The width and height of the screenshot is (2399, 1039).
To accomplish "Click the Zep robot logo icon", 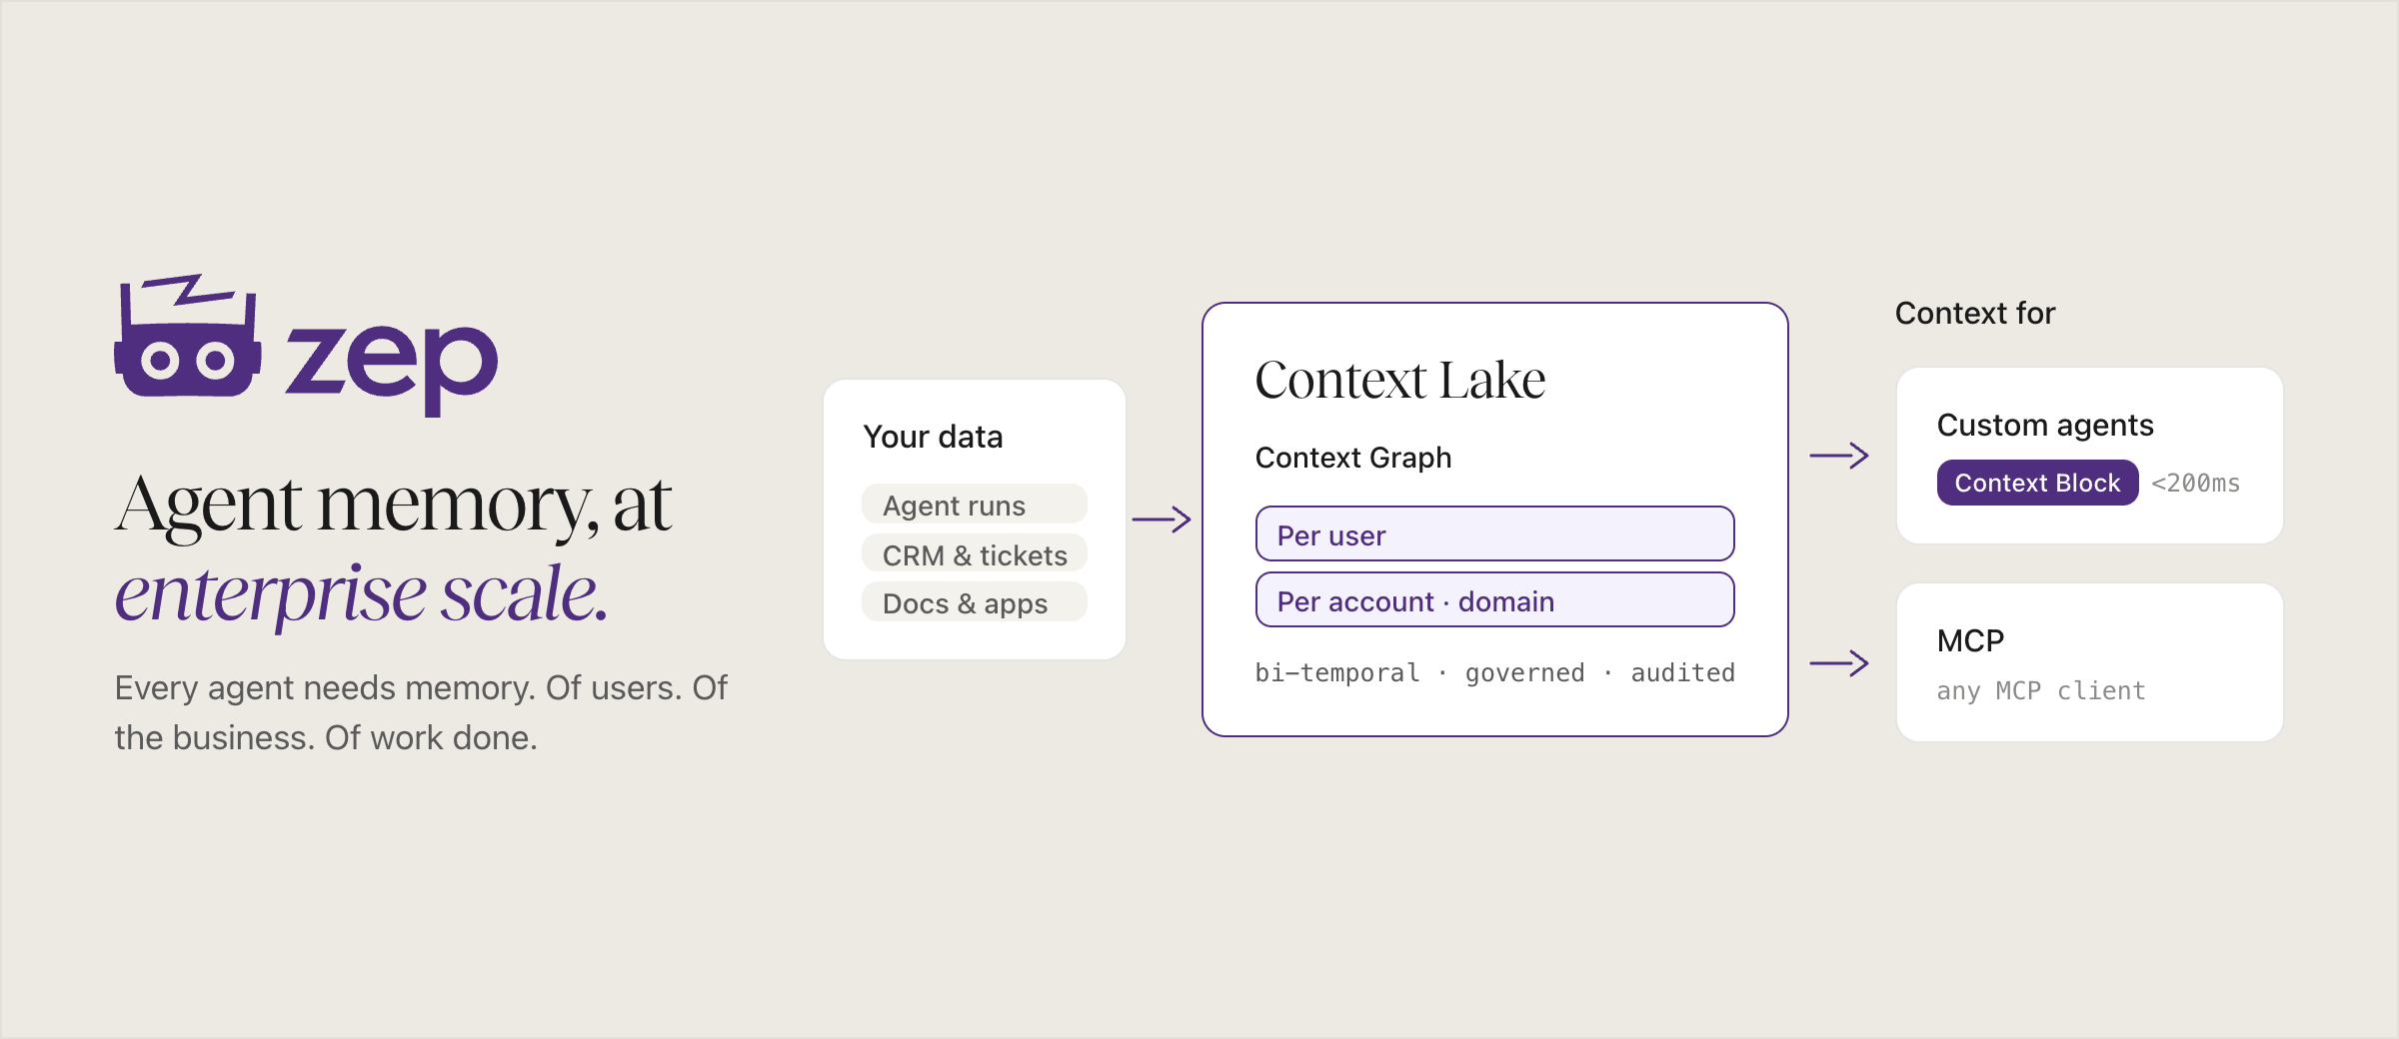I will point(188,335).
